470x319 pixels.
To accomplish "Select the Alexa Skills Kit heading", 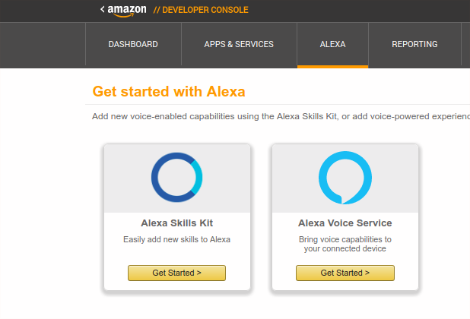I will (x=177, y=223).
